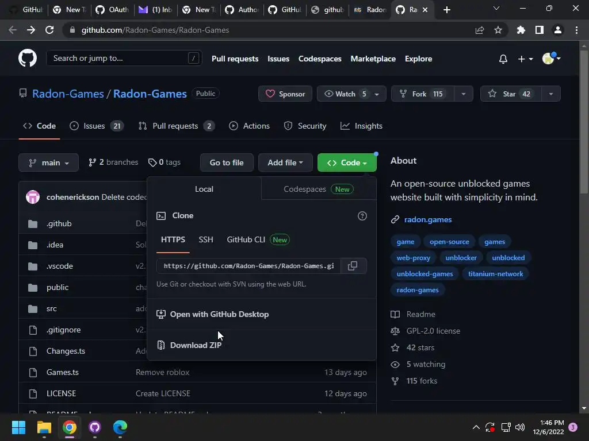589x441 pixels.
Task: Open the unblocked-games topic tag
Action: 425,274
